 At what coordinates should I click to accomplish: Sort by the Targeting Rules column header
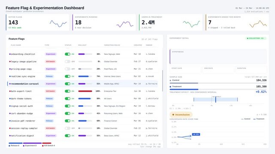click(112, 45)
